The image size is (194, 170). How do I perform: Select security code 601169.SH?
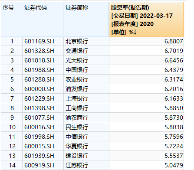click(x=39, y=41)
